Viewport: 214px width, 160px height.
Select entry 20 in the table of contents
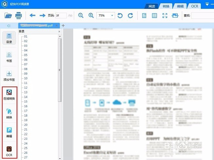click(26, 125)
